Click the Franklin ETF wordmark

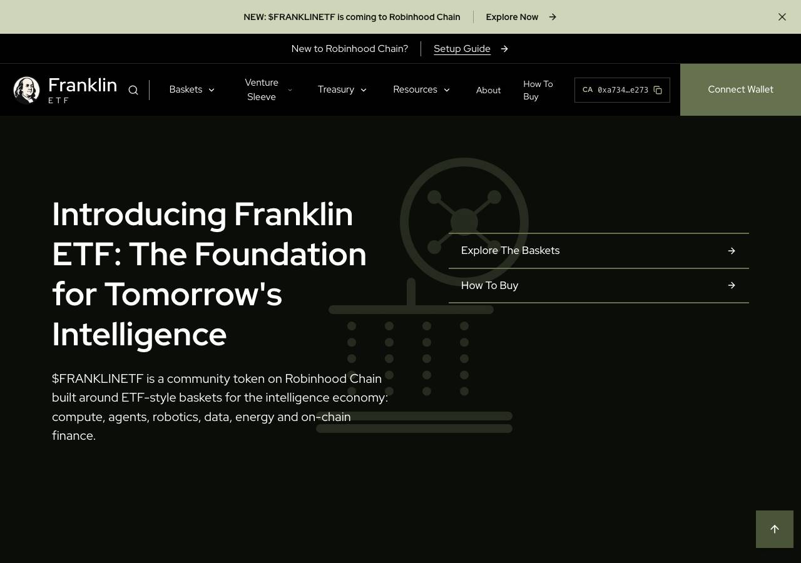coord(83,90)
